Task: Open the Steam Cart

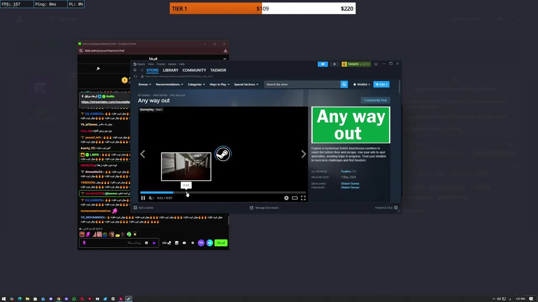Action: [x=381, y=84]
